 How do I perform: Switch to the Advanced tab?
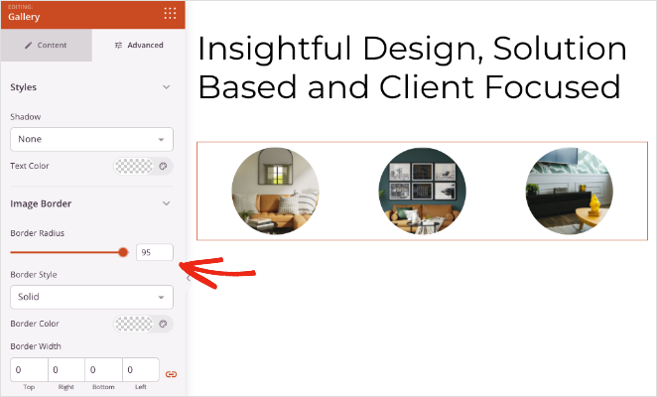[139, 46]
